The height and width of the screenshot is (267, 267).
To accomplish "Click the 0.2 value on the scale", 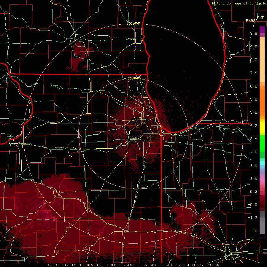I will [254, 192].
